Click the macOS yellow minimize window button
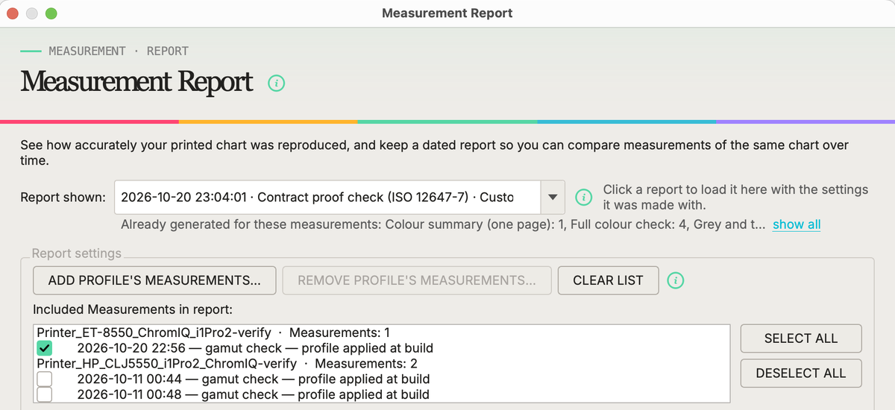Image resolution: width=895 pixels, height=410 pixels. coord(32,13)
